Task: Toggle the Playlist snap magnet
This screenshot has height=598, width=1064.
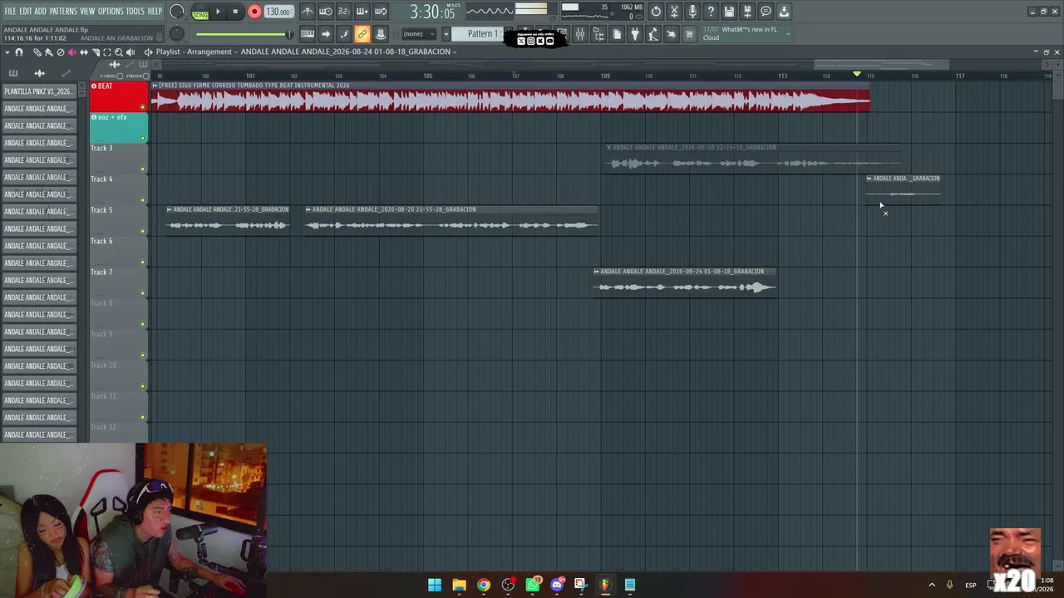Action: pos(19,52)
